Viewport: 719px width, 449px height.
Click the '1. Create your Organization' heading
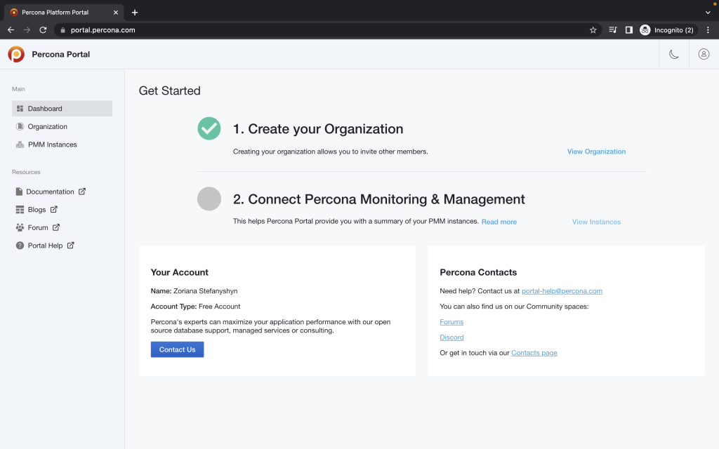[x=318, y=129]
